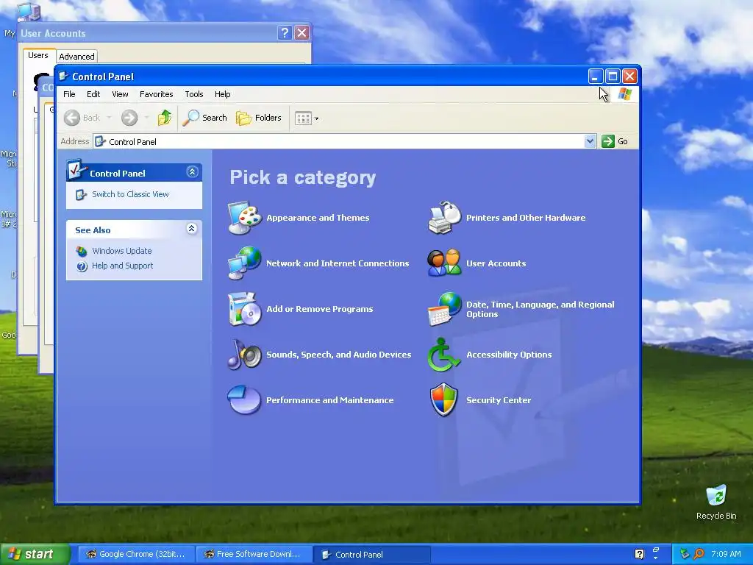753x565 pixels.
Task: Click the Windows Update link
Action: click(x=121, y=251)
